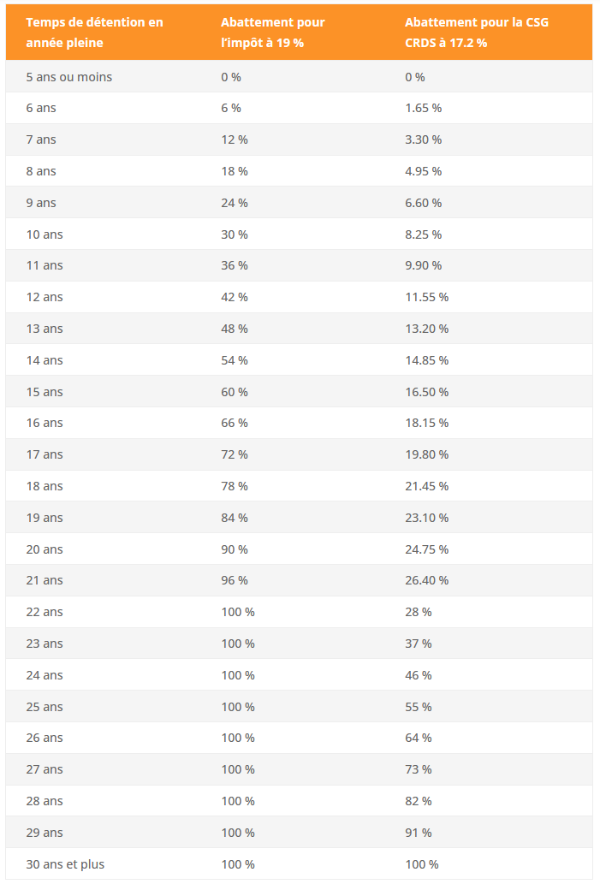Select the 21.45 % CSG cell
This screenshot has width=600, height=884.
tap(426, 486)
